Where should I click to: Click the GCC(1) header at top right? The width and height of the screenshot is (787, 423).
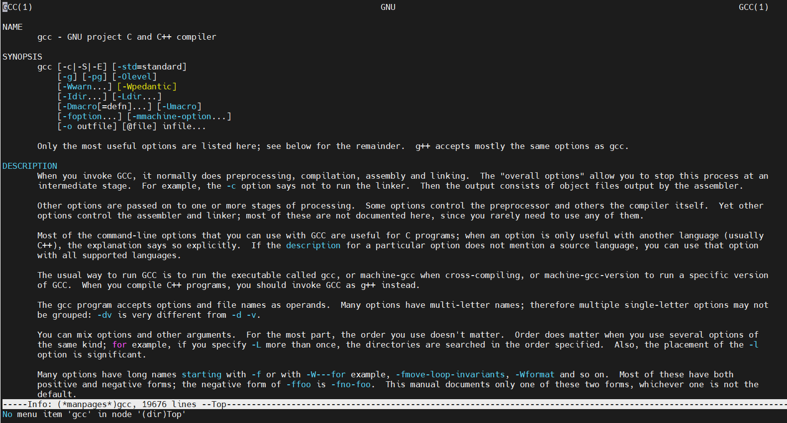(x=754, y=7)
